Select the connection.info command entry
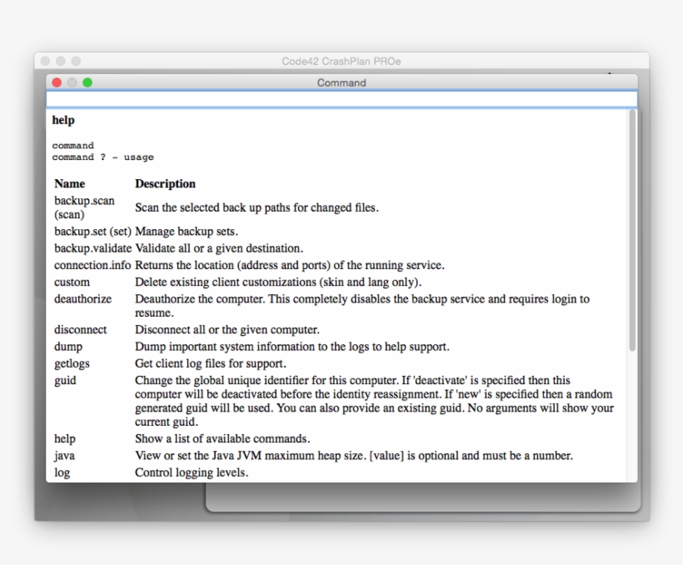683x565 pixels. pyautogui.click(x=92, y=265)
